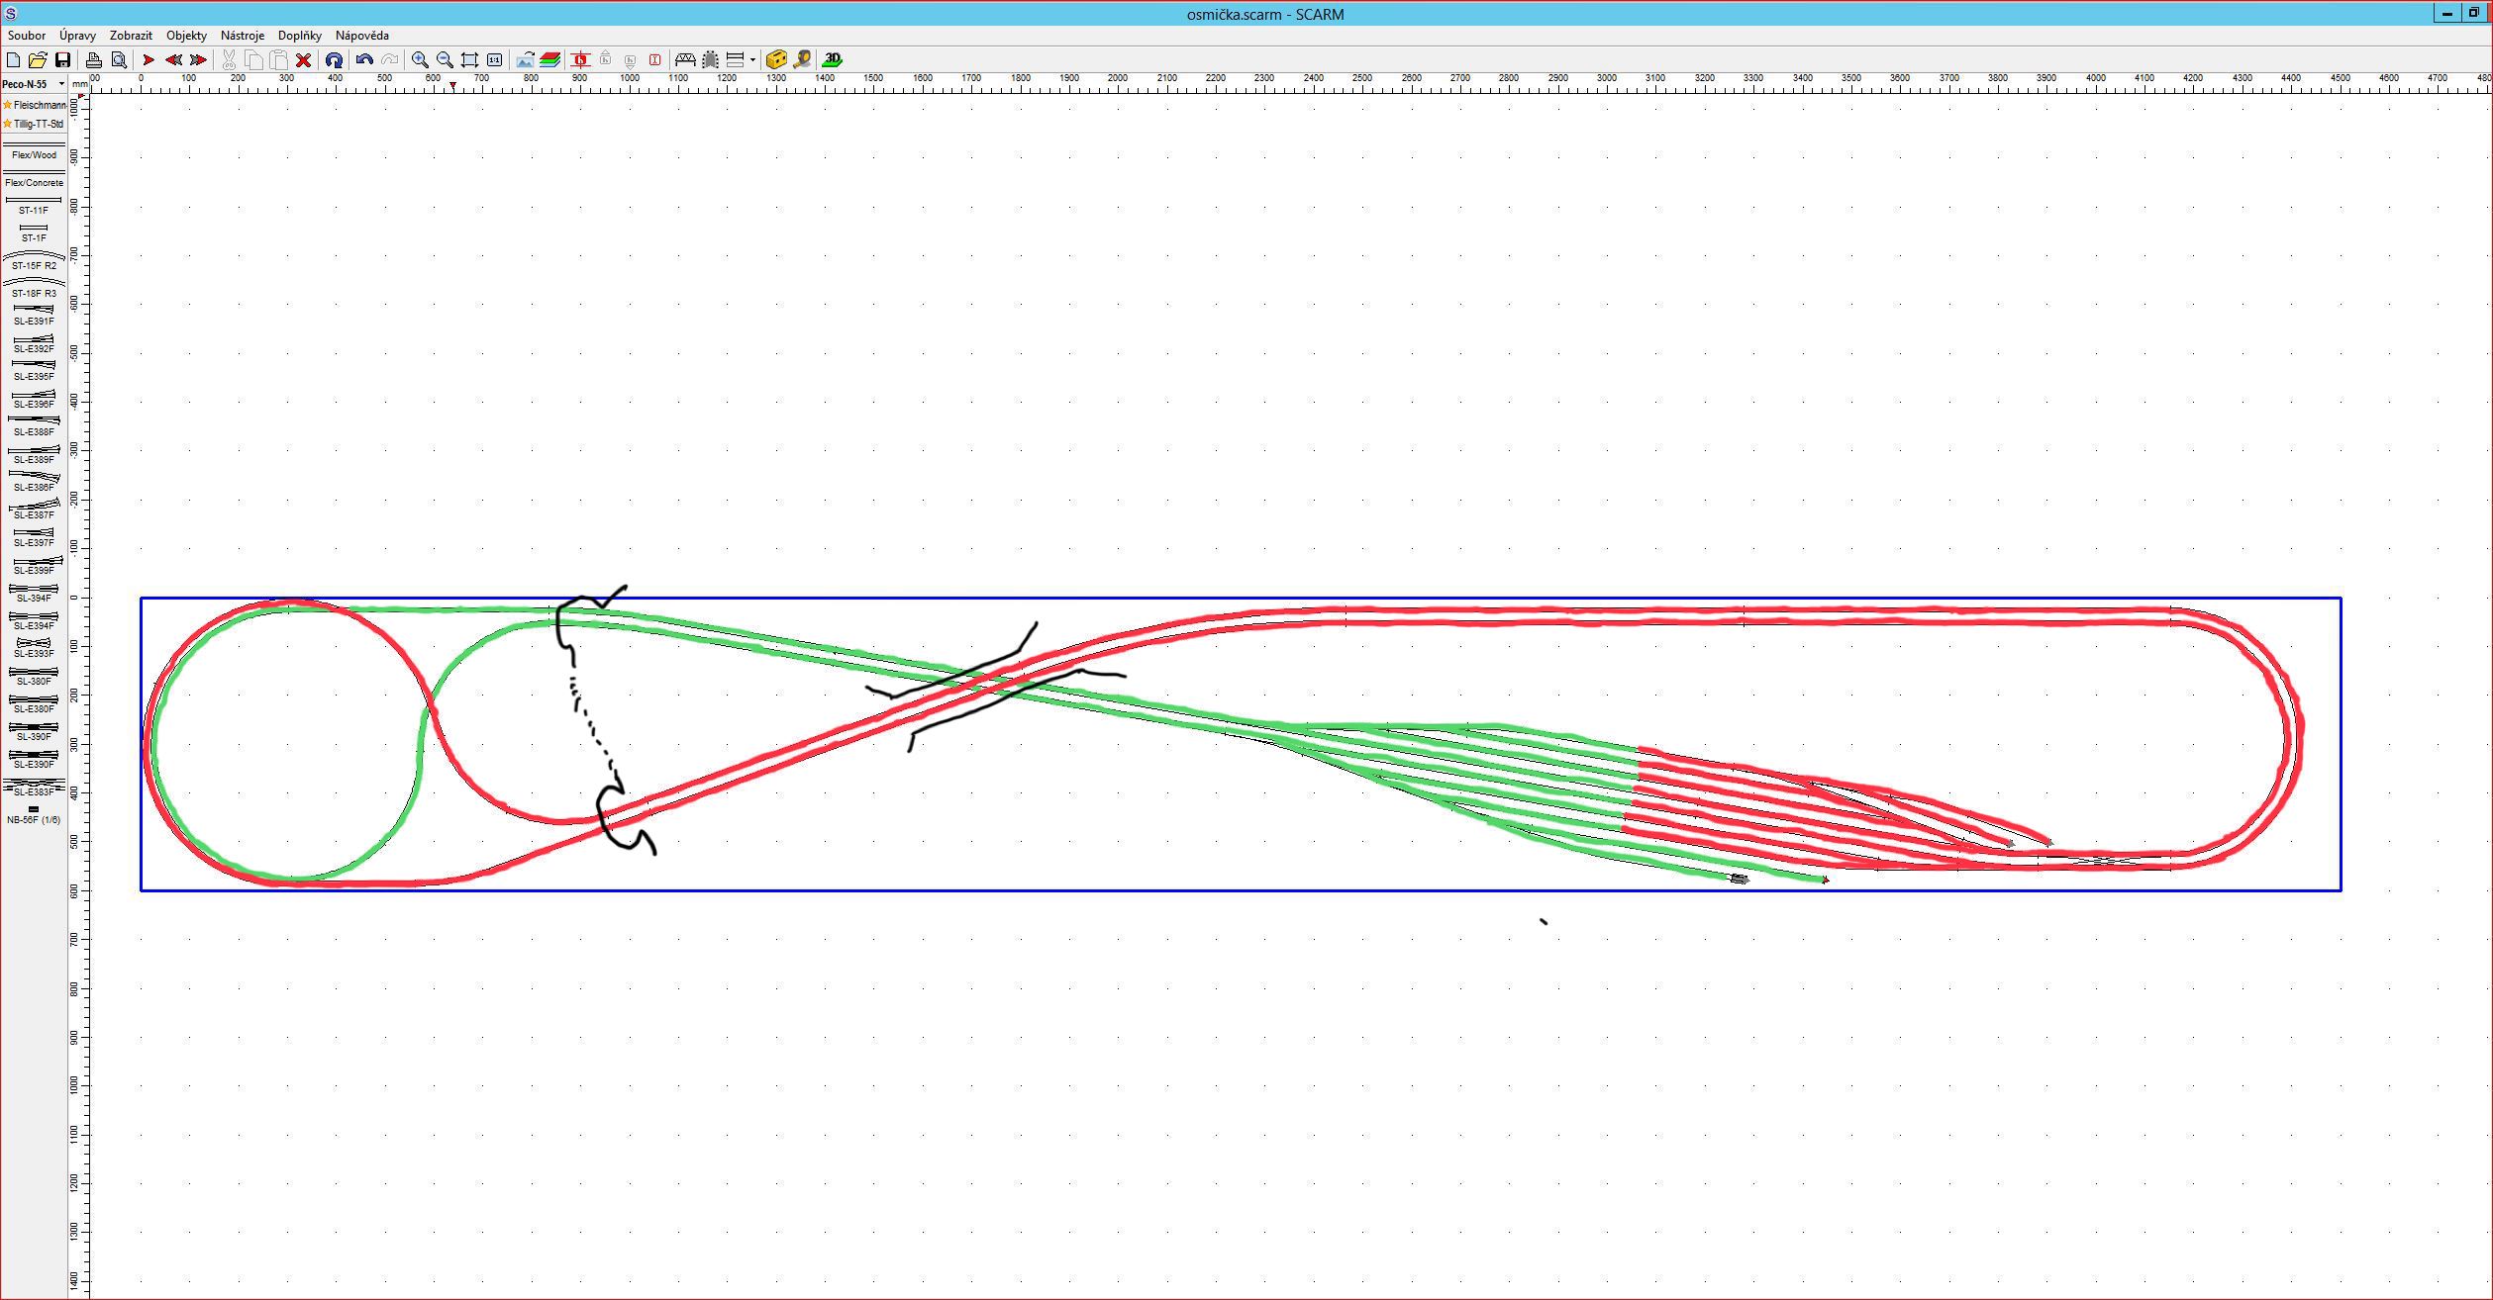The image size is (2493, 1300).
Task: Select the Tillig-TT-Std favorite library
Action: pos(35,125)
